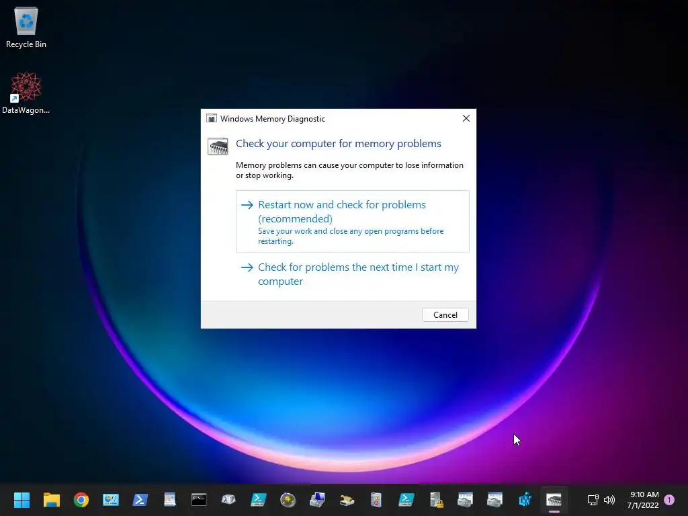Viewport: 688px width, 516px height.
Task: Open the blue Windows PowerShell taskbar icon
Action: coord(140,500)
